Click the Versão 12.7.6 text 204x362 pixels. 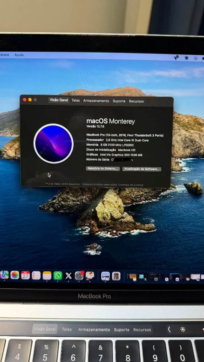(95, 126)
